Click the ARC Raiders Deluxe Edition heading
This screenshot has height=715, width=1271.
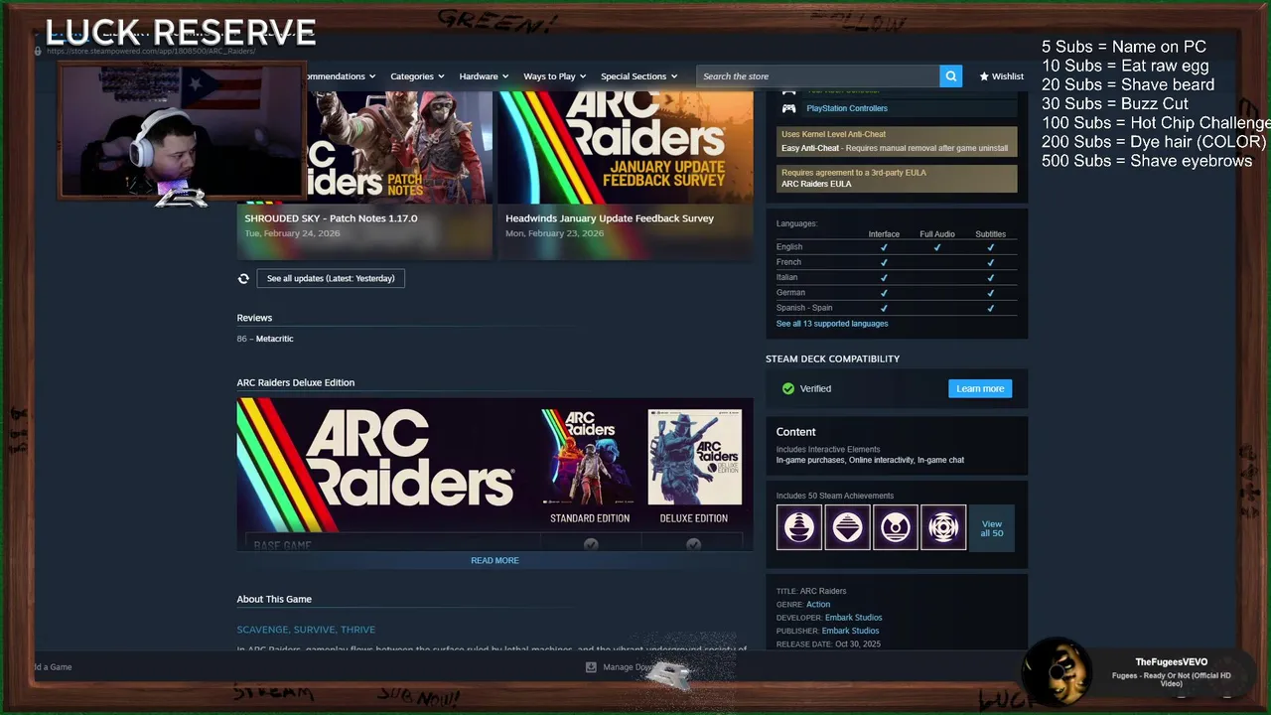[x=295, y=382]
